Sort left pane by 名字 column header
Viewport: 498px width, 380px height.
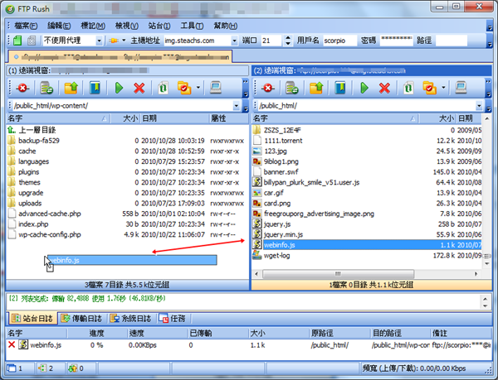click(x=58, y=118)
